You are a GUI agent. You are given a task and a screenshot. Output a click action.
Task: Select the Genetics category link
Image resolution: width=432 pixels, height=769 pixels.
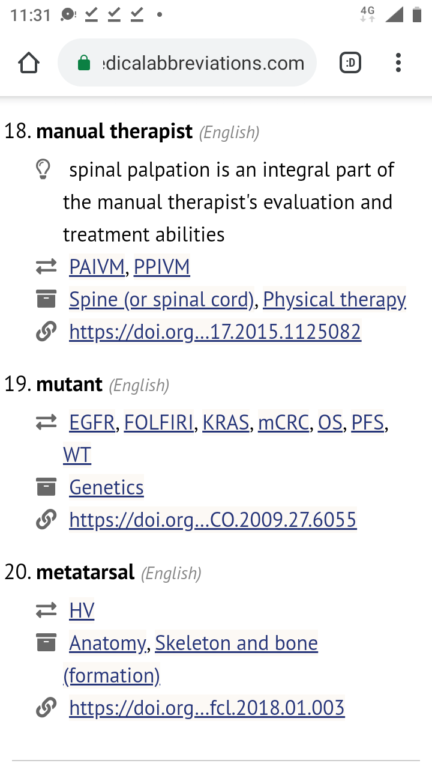pyautogui.click(x=106, y=487)
